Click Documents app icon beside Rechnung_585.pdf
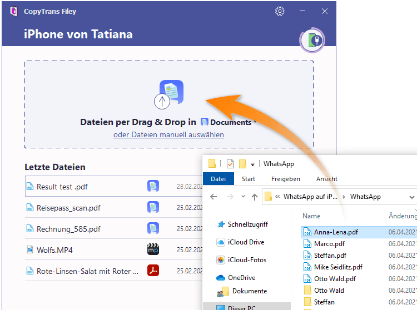The height and width of the screenshot is (310, 417). coord(153,228)
